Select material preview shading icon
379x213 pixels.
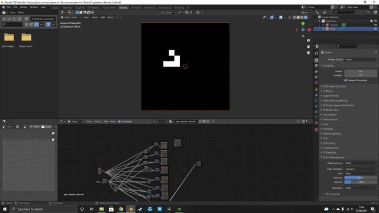coord(302,17)
